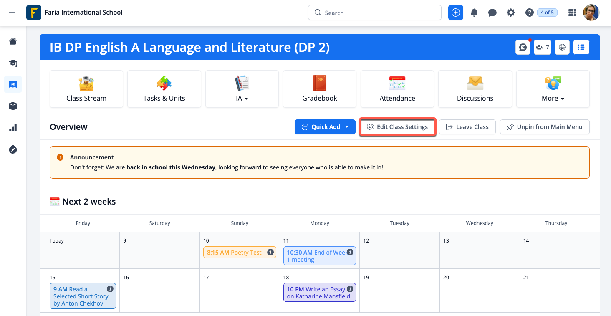Screen dimensions: 611x316
Task: Open the class list icon on the banner
Action: point(581,47)
